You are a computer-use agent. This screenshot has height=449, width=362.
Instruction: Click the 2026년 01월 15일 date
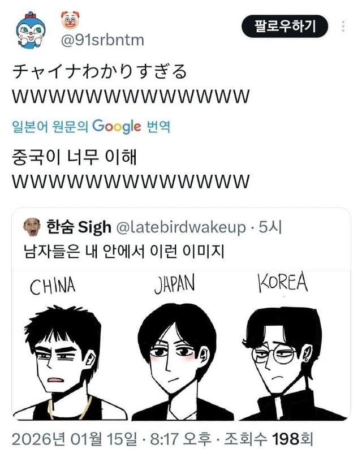pyautogui.click(x=75, y=439)
